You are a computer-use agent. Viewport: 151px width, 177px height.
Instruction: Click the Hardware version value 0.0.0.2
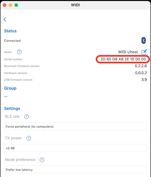pos(141,73)
